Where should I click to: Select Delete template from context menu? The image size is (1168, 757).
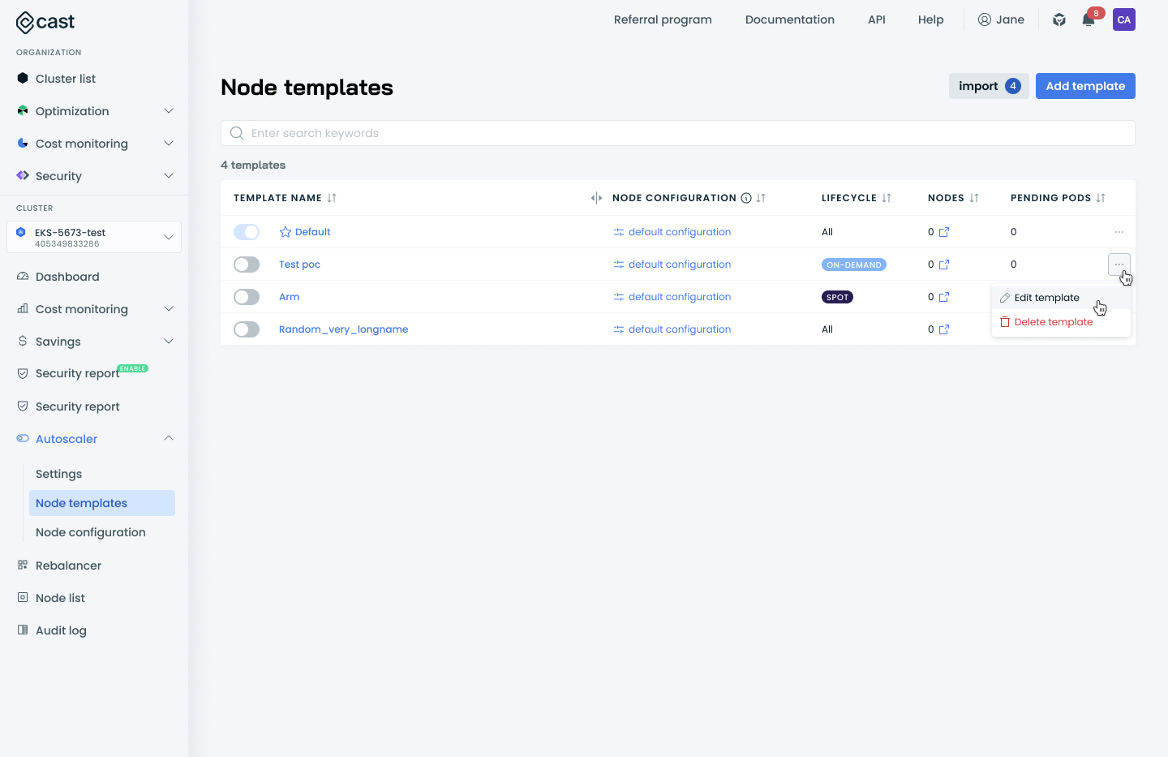click(x=1061, y=322)
